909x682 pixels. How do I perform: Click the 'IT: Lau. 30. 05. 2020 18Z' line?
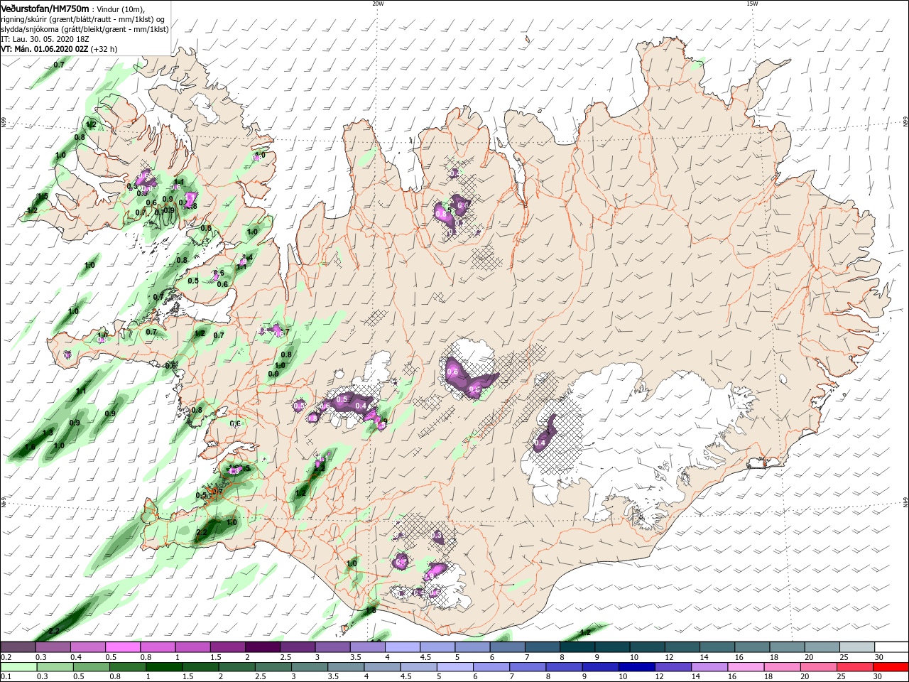pyautogui.click(x=46, y=39)
